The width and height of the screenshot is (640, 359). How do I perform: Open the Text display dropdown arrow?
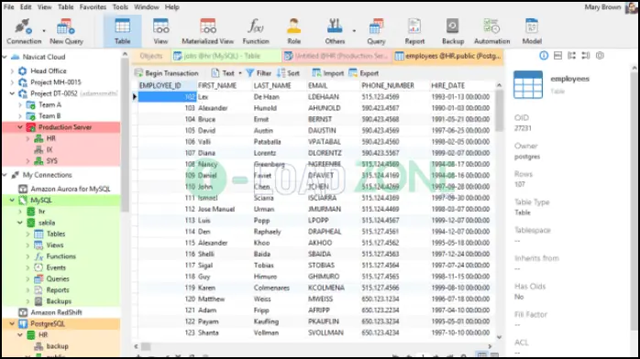pos(240,73)
